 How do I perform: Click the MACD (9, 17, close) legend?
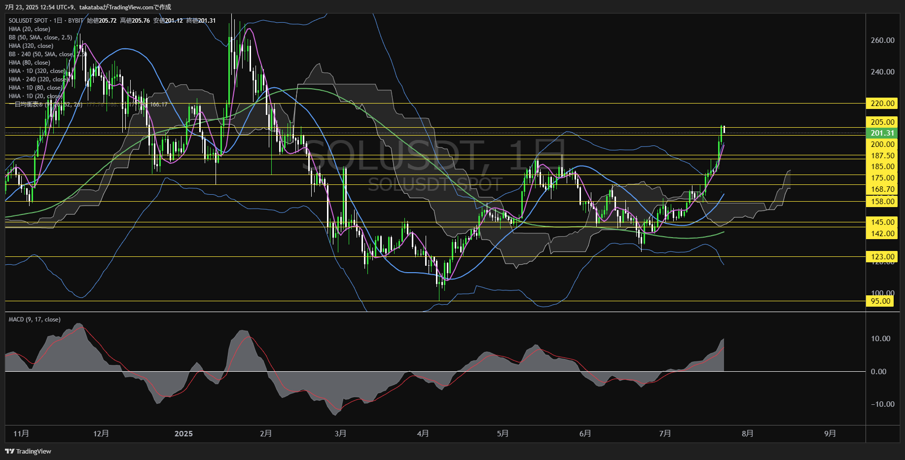coord(35,319)
